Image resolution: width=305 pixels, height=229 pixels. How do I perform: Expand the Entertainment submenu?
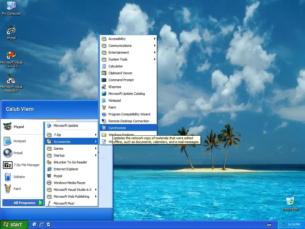(128, 52)
